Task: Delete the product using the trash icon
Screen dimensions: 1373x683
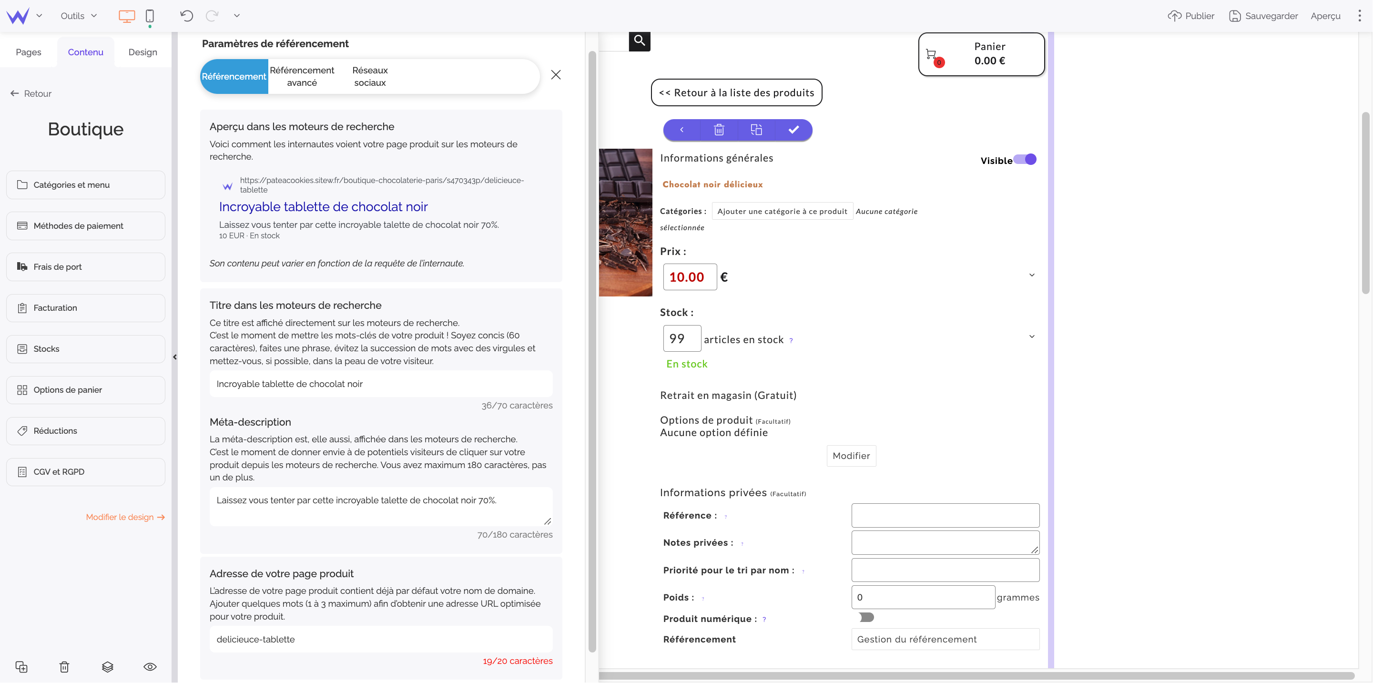Action: [x=719, y=130]
